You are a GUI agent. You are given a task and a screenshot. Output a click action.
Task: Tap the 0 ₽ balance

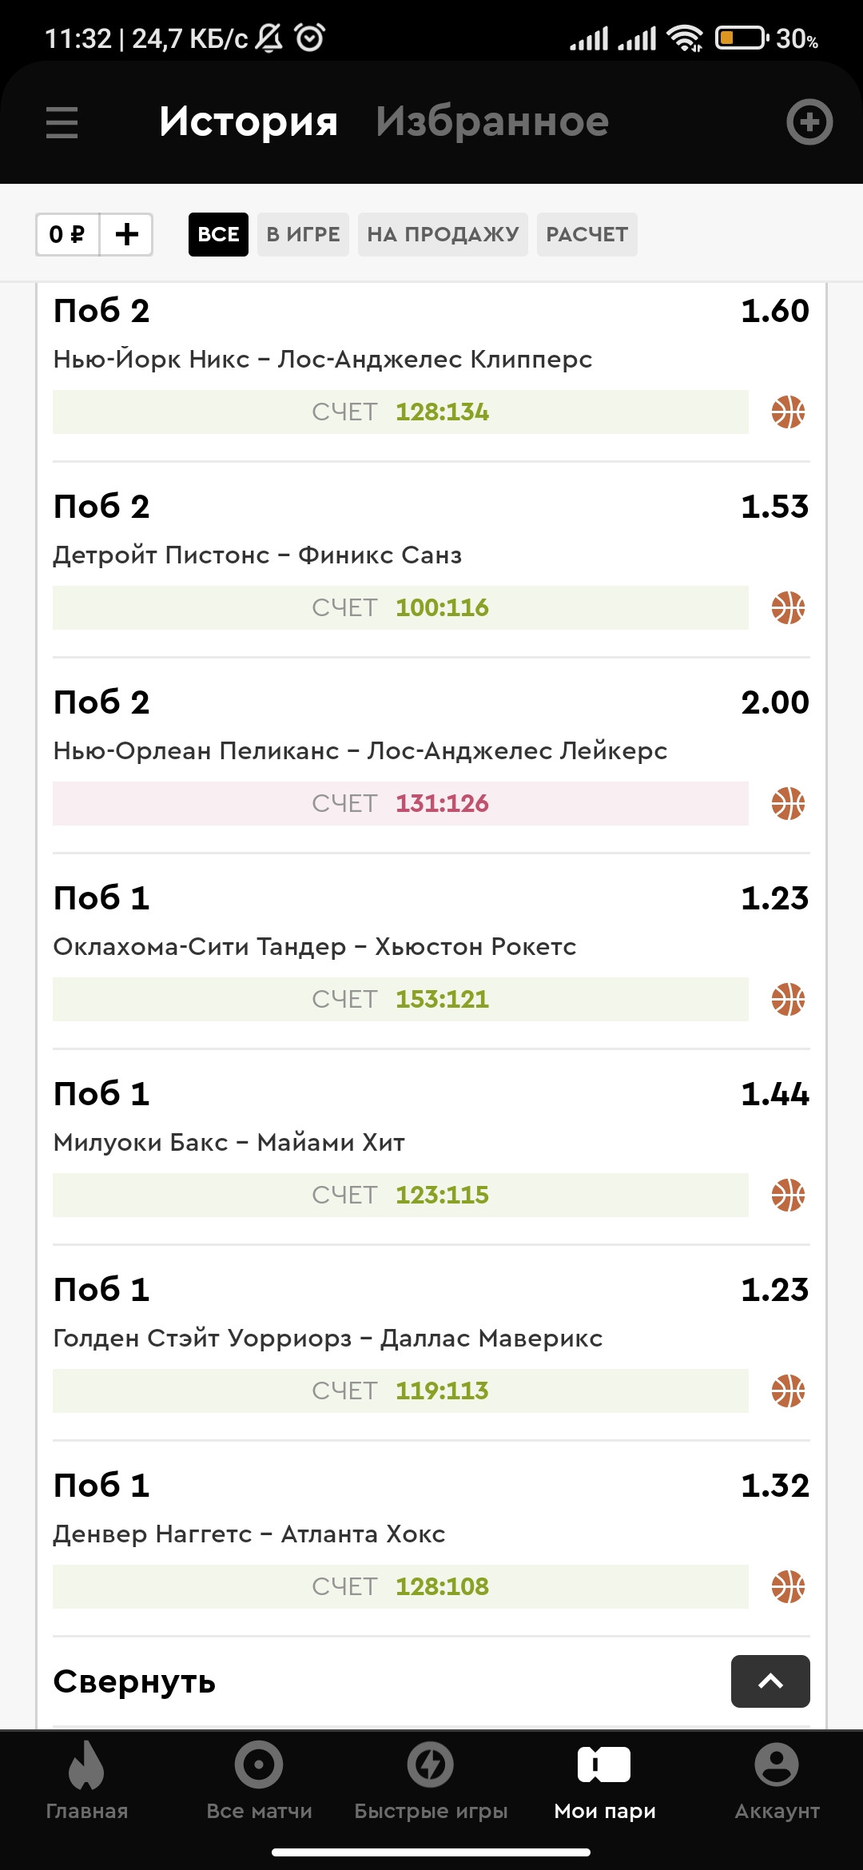click(x=67, y=234)
